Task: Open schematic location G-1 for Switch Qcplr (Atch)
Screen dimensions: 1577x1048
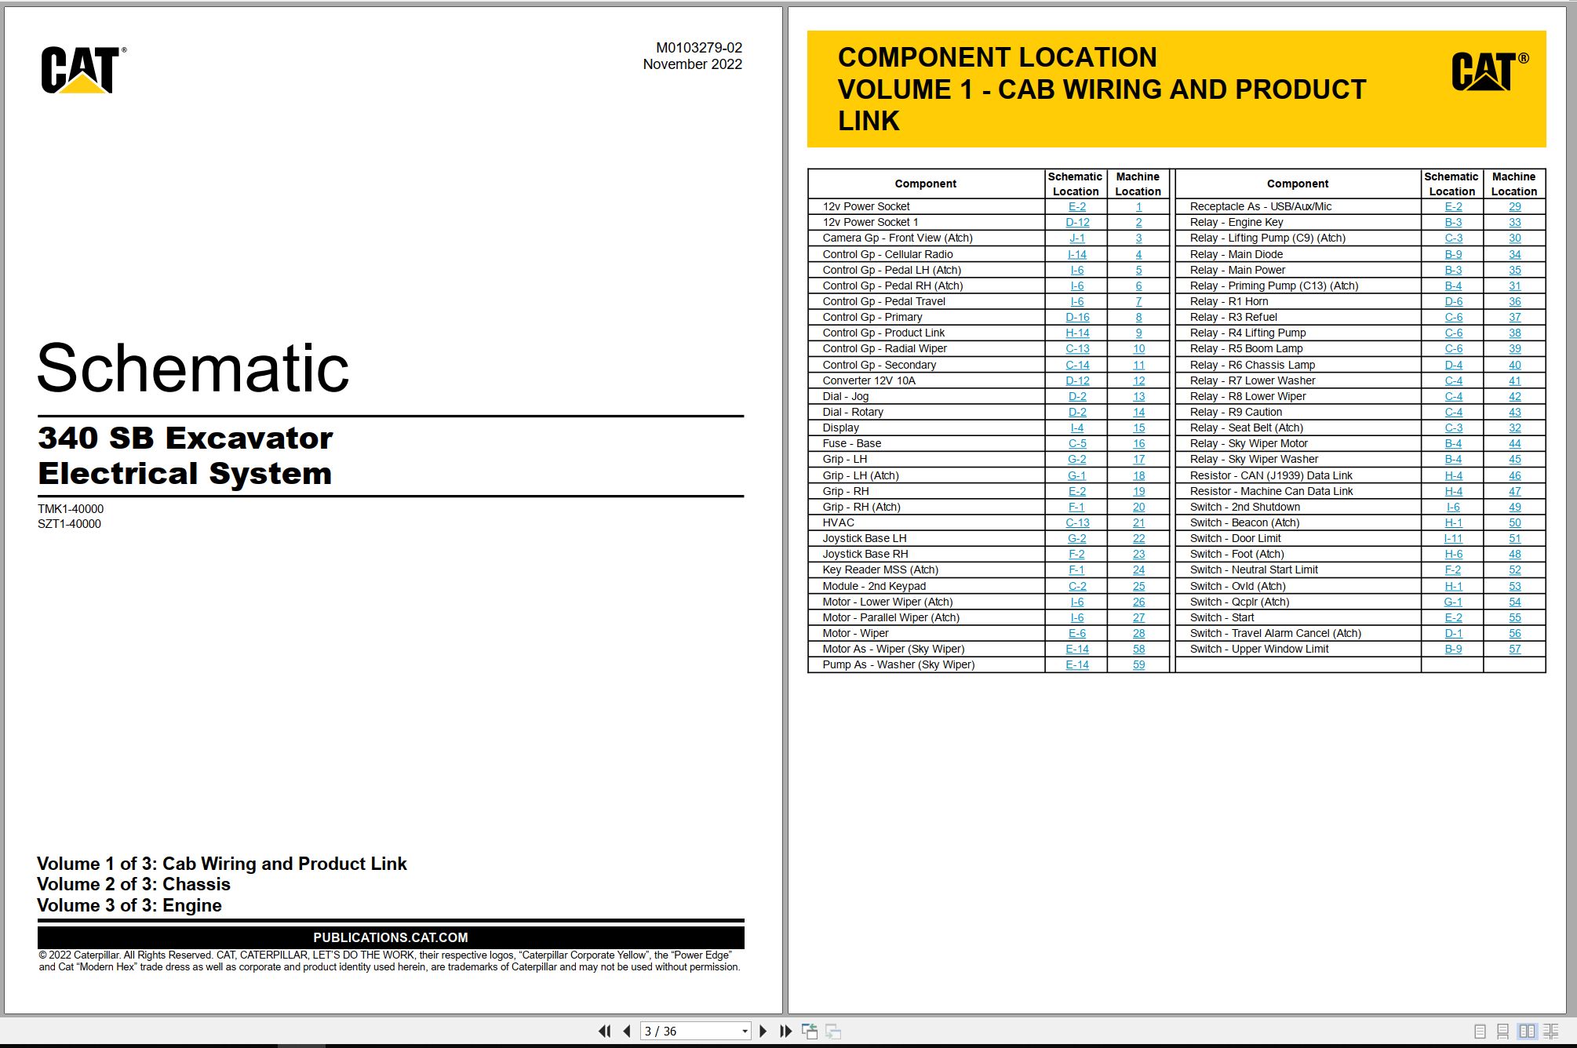Action: (x=1453, y=602)
